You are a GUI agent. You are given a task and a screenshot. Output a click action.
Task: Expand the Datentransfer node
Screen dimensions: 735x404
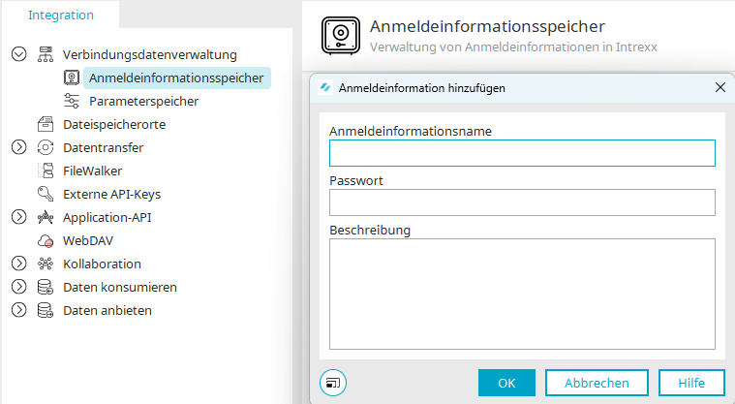pyautogui.click(x=18, y=147)
